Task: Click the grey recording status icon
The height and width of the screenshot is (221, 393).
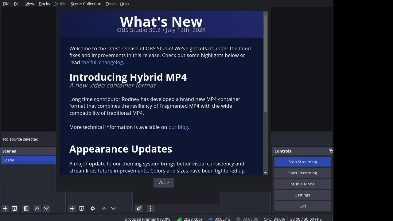Action: tap(238, 219)
